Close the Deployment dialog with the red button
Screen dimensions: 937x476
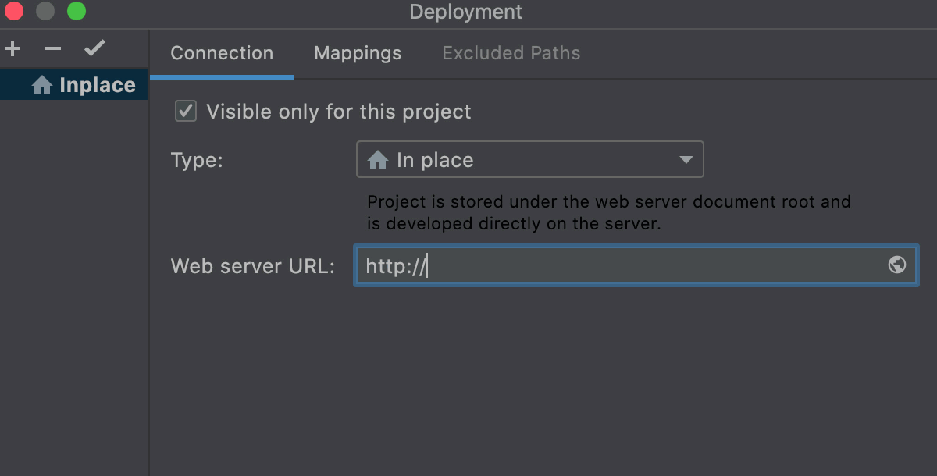point(16,12)
